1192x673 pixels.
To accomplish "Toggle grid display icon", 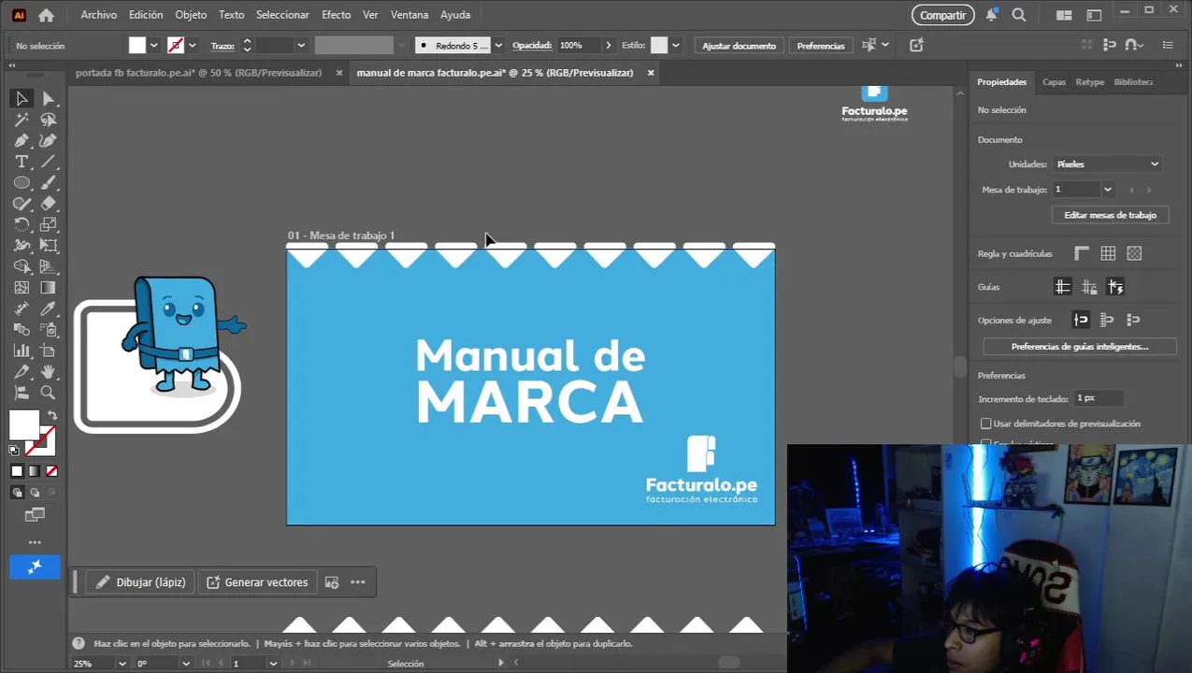I will point(1108,253).
